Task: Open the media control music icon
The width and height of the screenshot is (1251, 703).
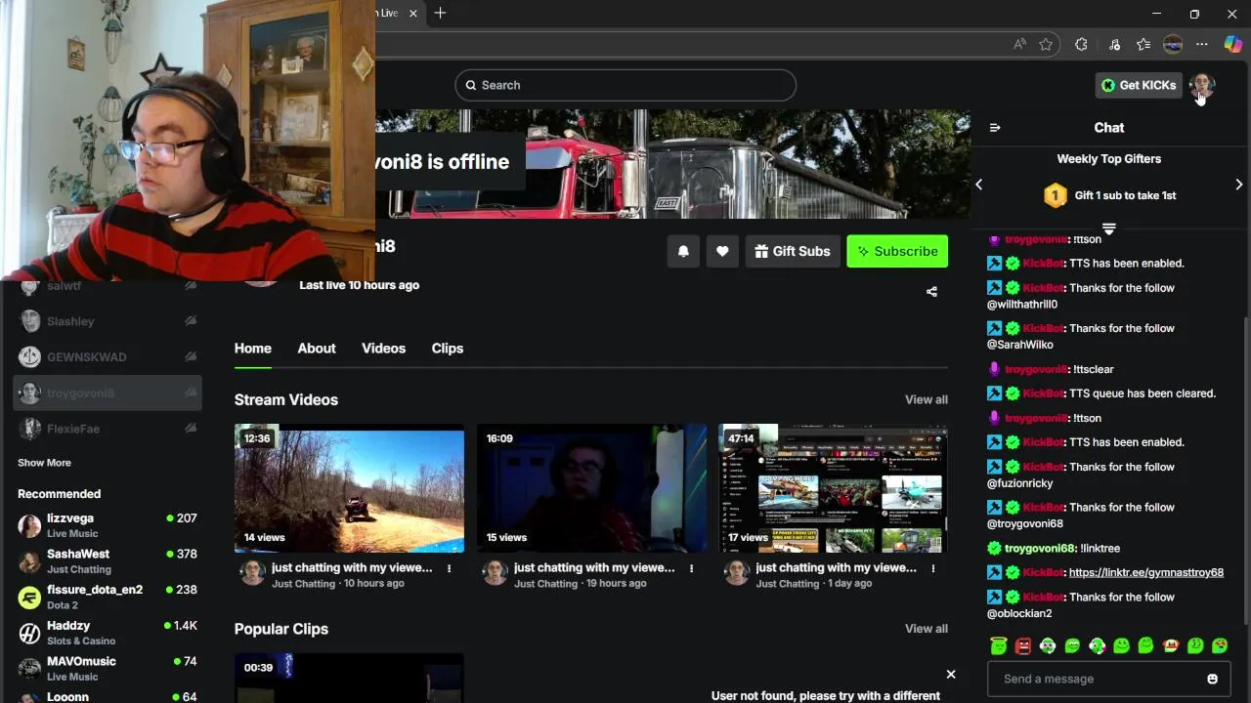Action: pyautogui.click(x=1114, y=44)
